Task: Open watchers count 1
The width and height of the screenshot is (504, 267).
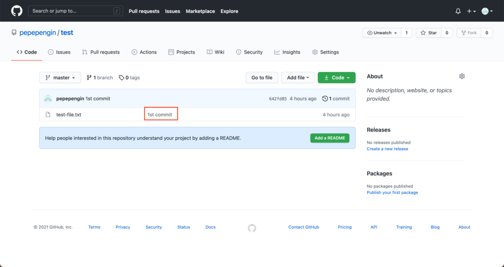Action: click(407, 33)
